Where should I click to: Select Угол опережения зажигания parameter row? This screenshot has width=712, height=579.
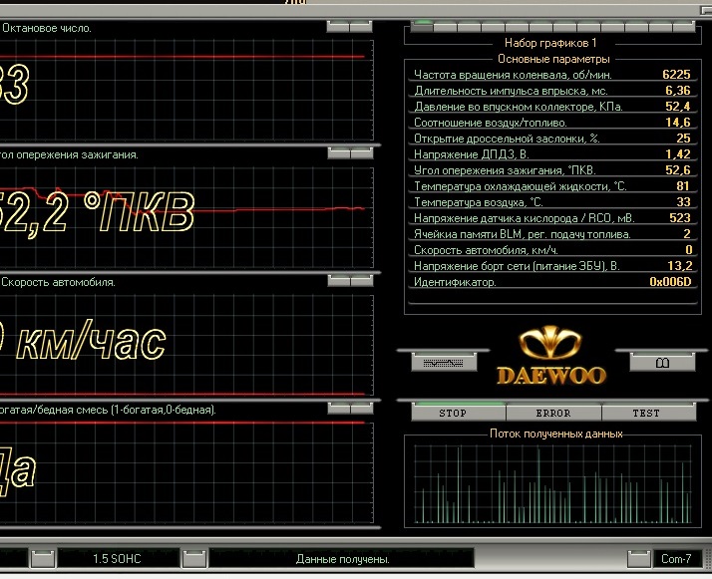click(552, 170)
